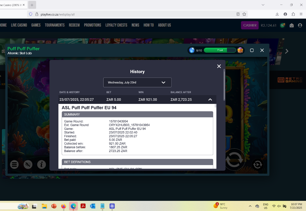The image size is (306, 211).
Task: Open the user account profile icon
Action: (x=300, y=25)
